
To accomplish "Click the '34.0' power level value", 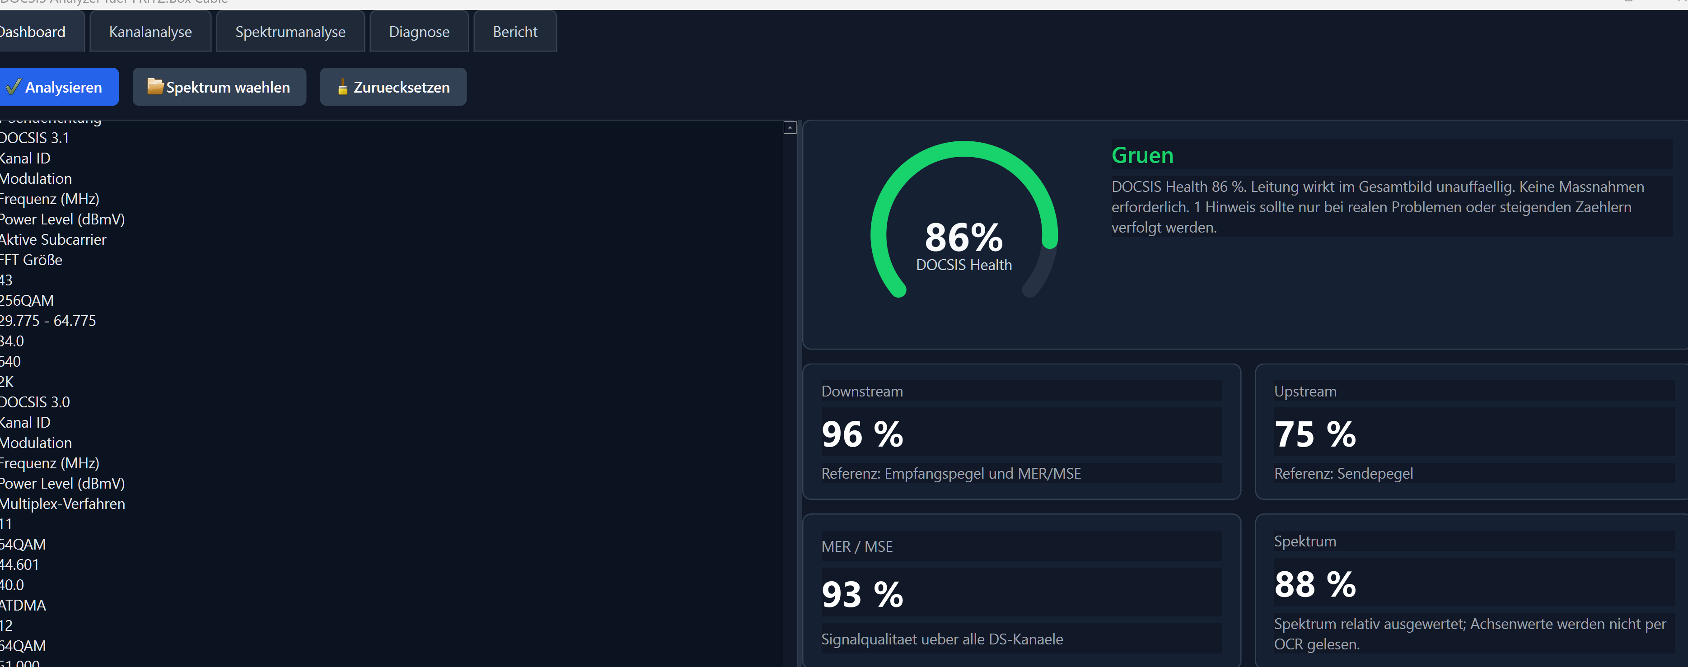I will point(12,341).
